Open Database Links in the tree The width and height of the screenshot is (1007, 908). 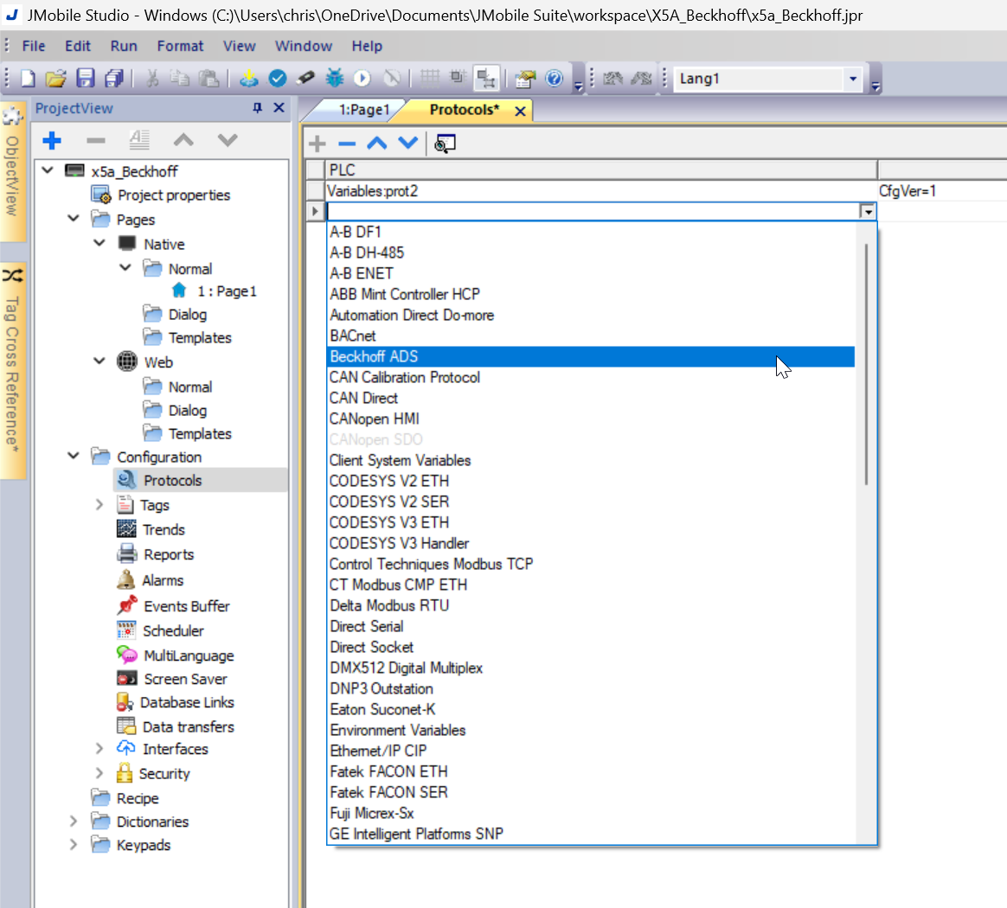click(x=187, y=702)
